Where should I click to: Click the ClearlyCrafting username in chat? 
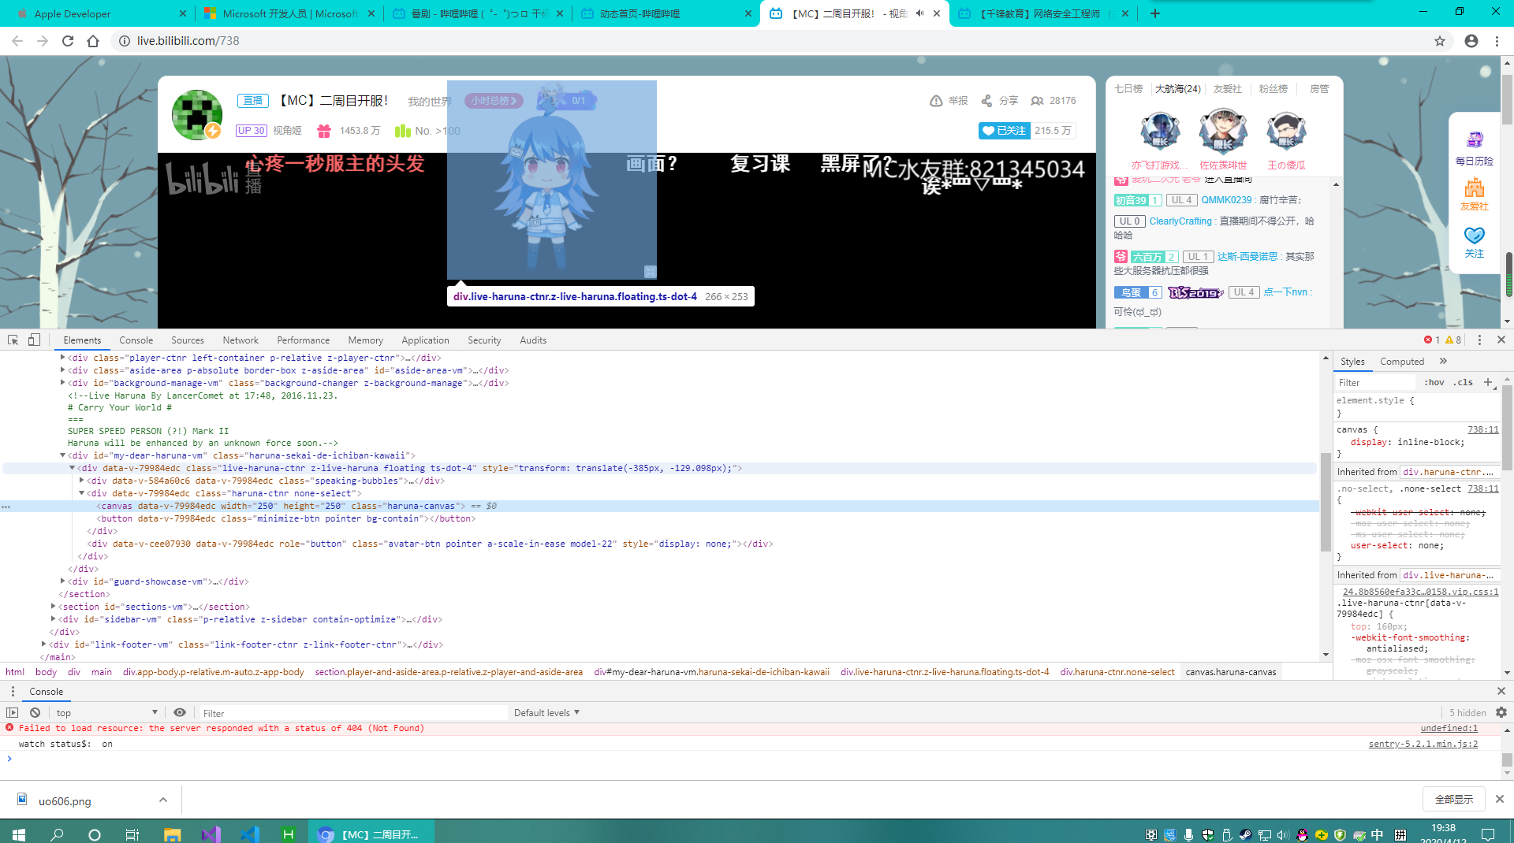1180,221
